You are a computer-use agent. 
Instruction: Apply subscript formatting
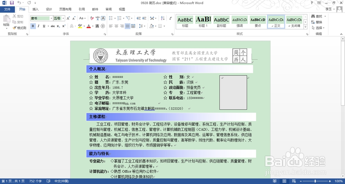[x=58, y=26]
